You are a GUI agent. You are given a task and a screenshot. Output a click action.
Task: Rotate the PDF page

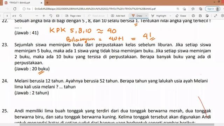click(51, 16)
